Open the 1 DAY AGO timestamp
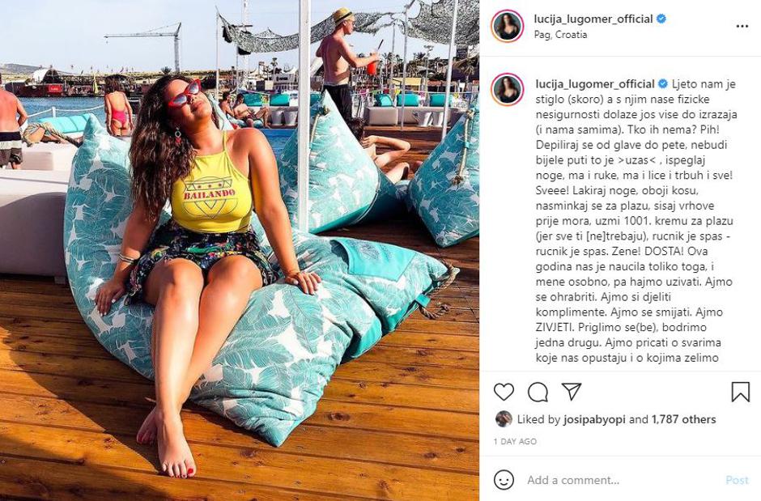761x501 pixels. (515, 442)
